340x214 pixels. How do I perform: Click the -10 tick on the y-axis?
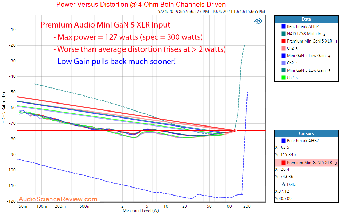tap(12, 30)
